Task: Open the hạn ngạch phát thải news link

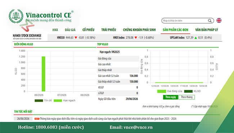Action: coord(108,119)
